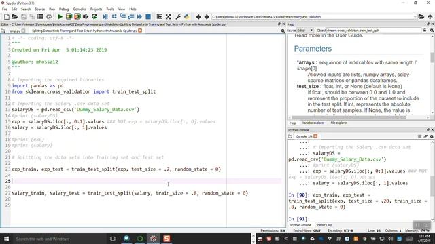Select the IPython console bottom tab
Image resolution: width=435 pixels, height=244 pixels.
pyautogui.click(x=300, y=225)
